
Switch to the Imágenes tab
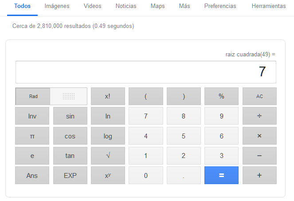(x=57, y=6)
